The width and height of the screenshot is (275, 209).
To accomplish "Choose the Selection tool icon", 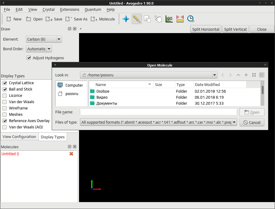I will 147,19.
